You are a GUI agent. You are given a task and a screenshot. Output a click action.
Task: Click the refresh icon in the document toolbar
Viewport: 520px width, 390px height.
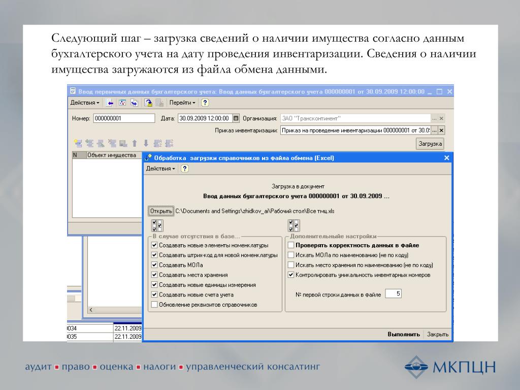(x=122, y=103)
